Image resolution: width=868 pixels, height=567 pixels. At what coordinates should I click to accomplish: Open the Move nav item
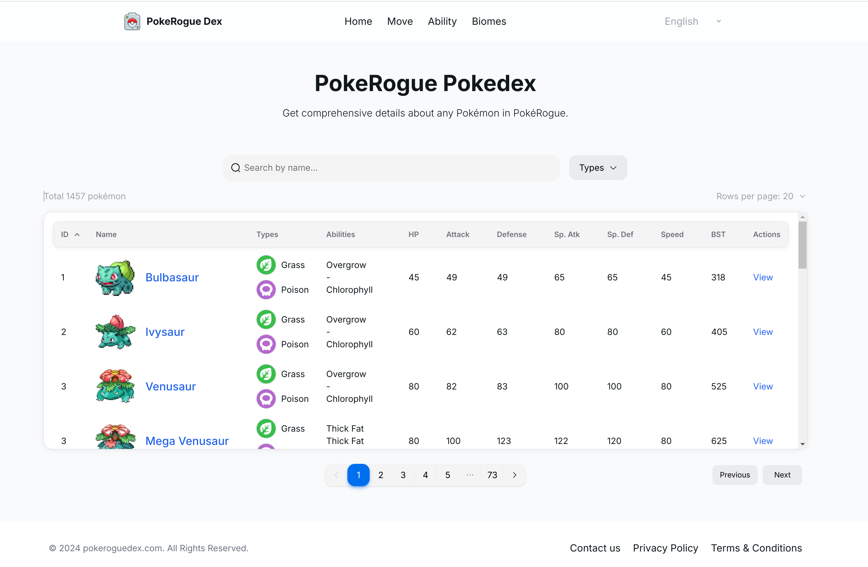click(x=400, y=21)
